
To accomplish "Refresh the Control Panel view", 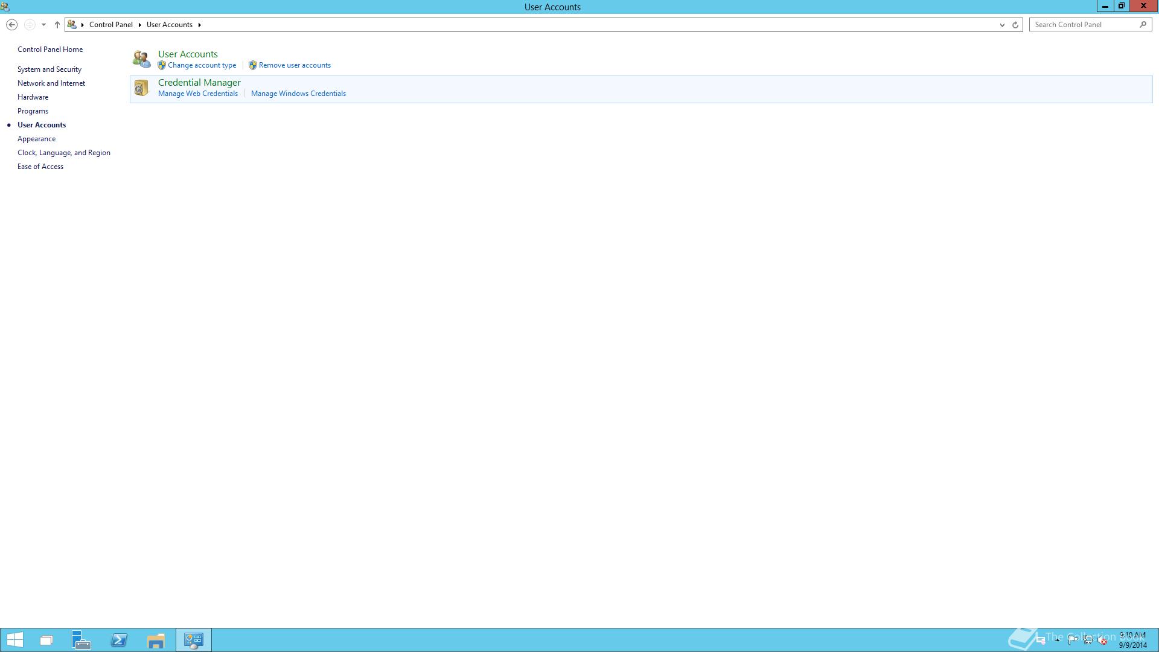I will [1015, 25].
